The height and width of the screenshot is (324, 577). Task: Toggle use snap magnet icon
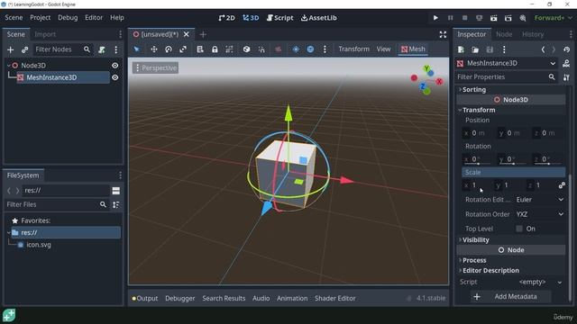261,49
